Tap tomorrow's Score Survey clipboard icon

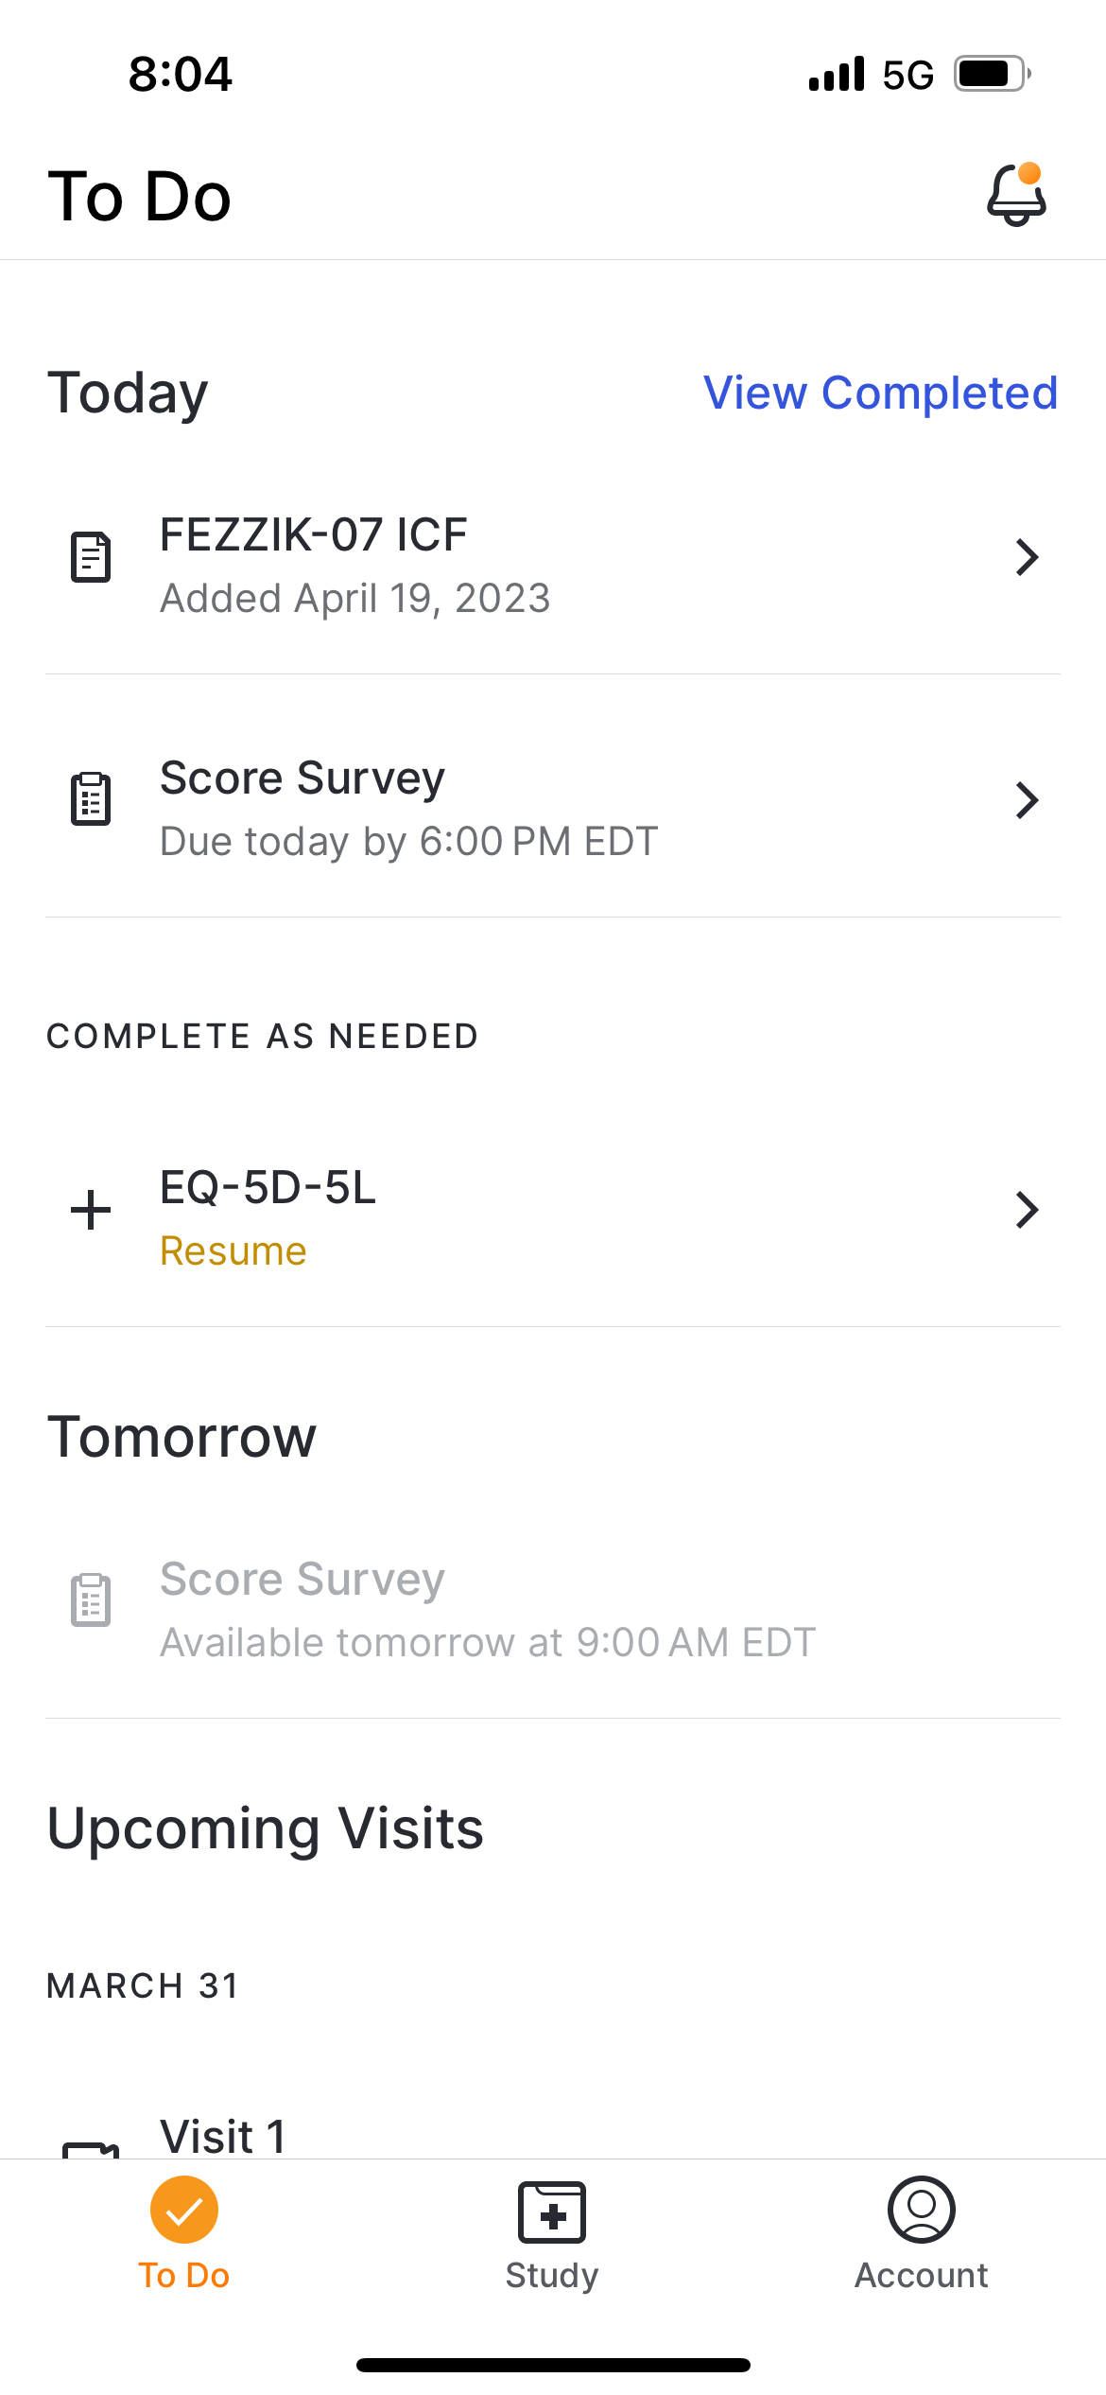point(91,1600)
